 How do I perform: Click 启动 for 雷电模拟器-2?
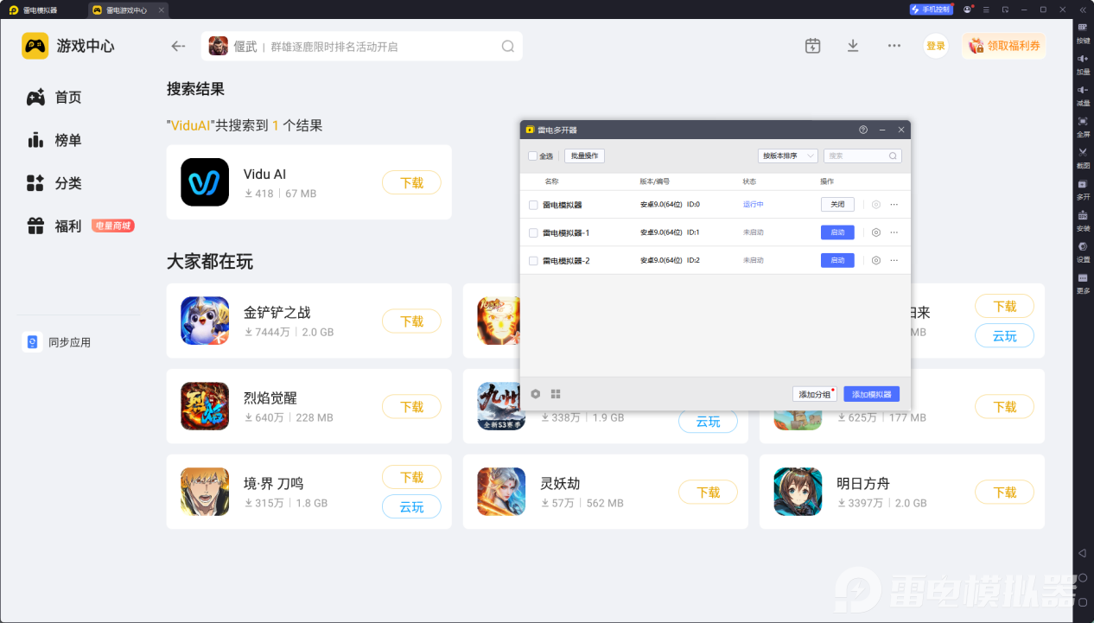pos(837,260)
